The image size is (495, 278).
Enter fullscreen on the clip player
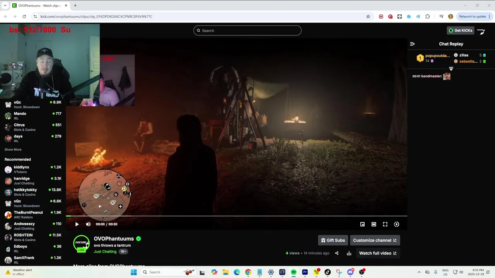click(x=385, y=224)
